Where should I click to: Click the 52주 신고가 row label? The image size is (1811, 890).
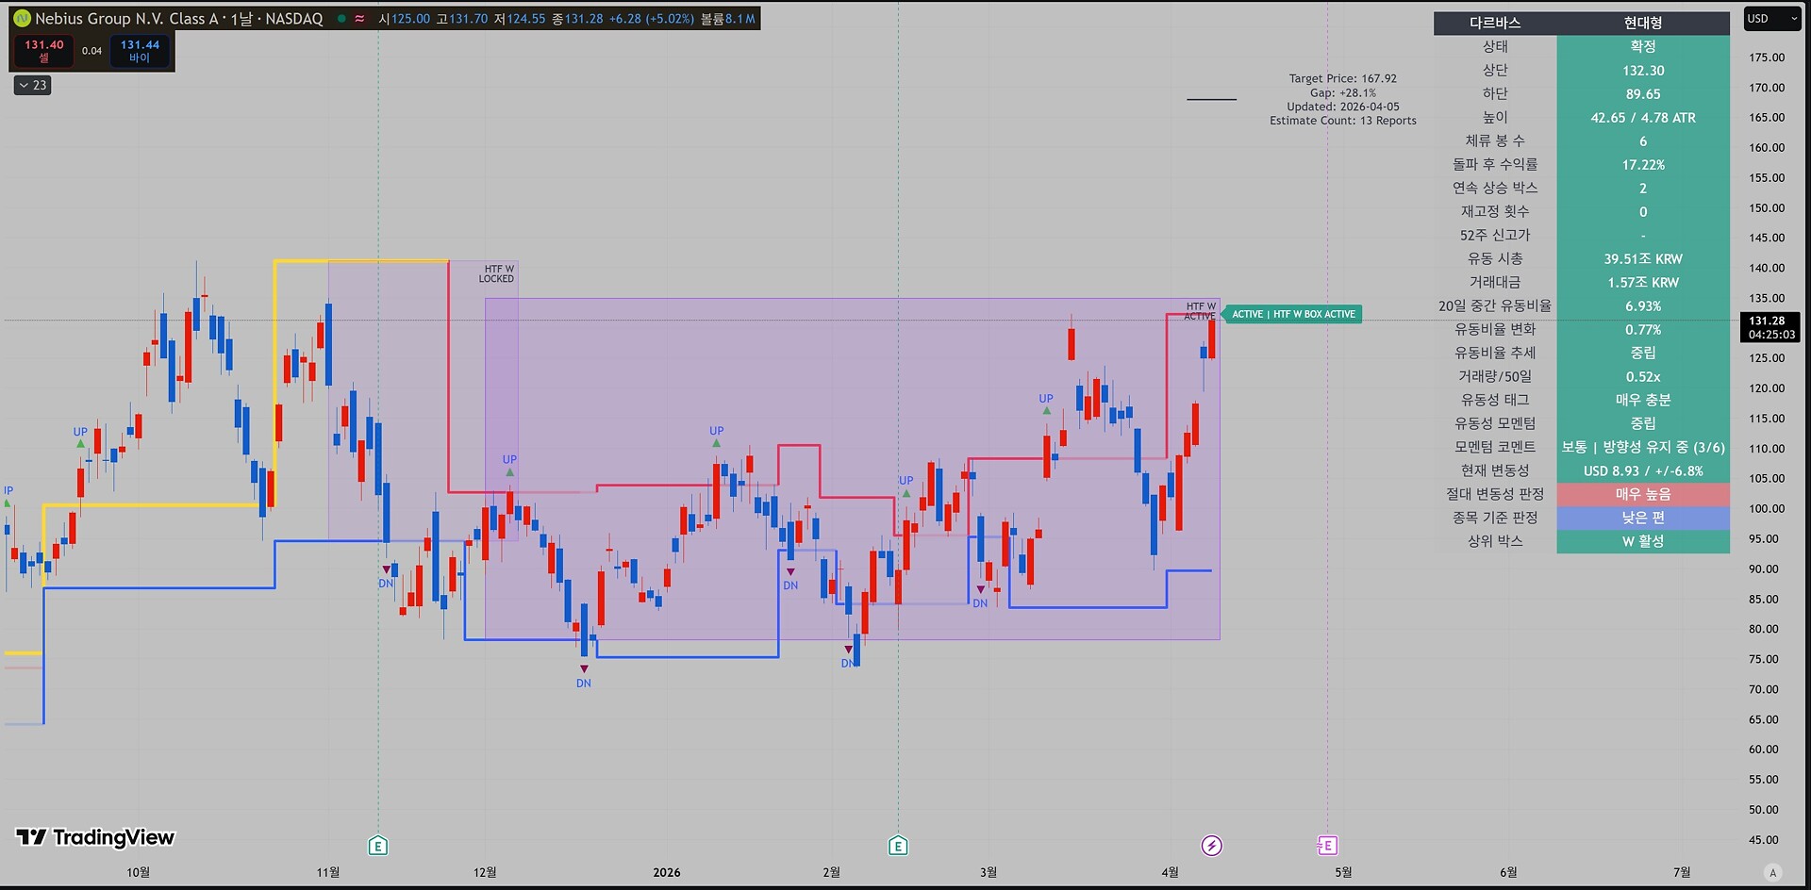tap(1495, 235)
